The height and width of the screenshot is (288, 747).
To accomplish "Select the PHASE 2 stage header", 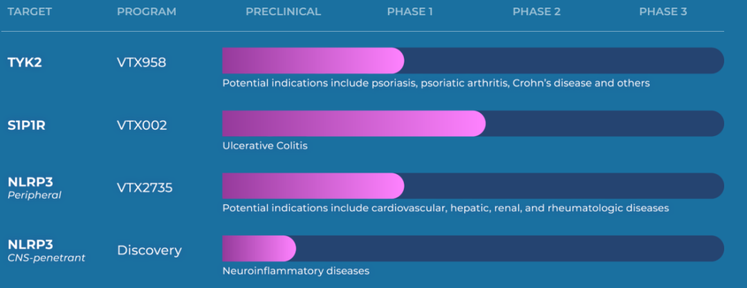I will [537, 12].
